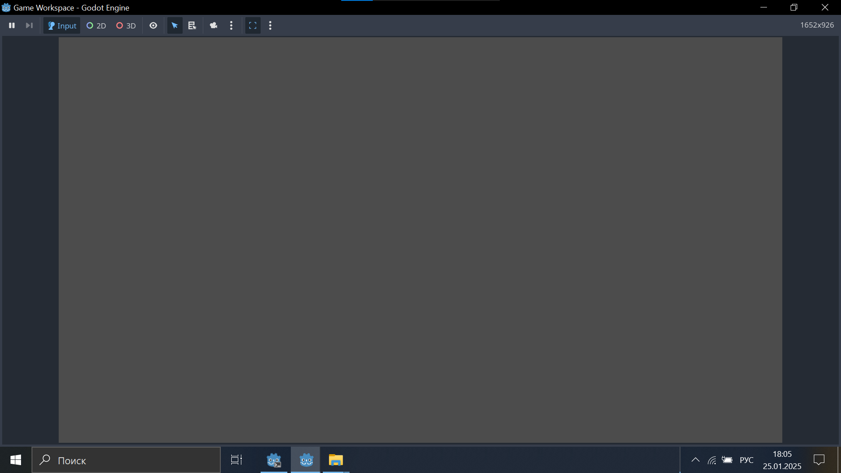This screenshot has width=841, height=473.
Task: Open network status tray icon
Action: click(712, 460)
